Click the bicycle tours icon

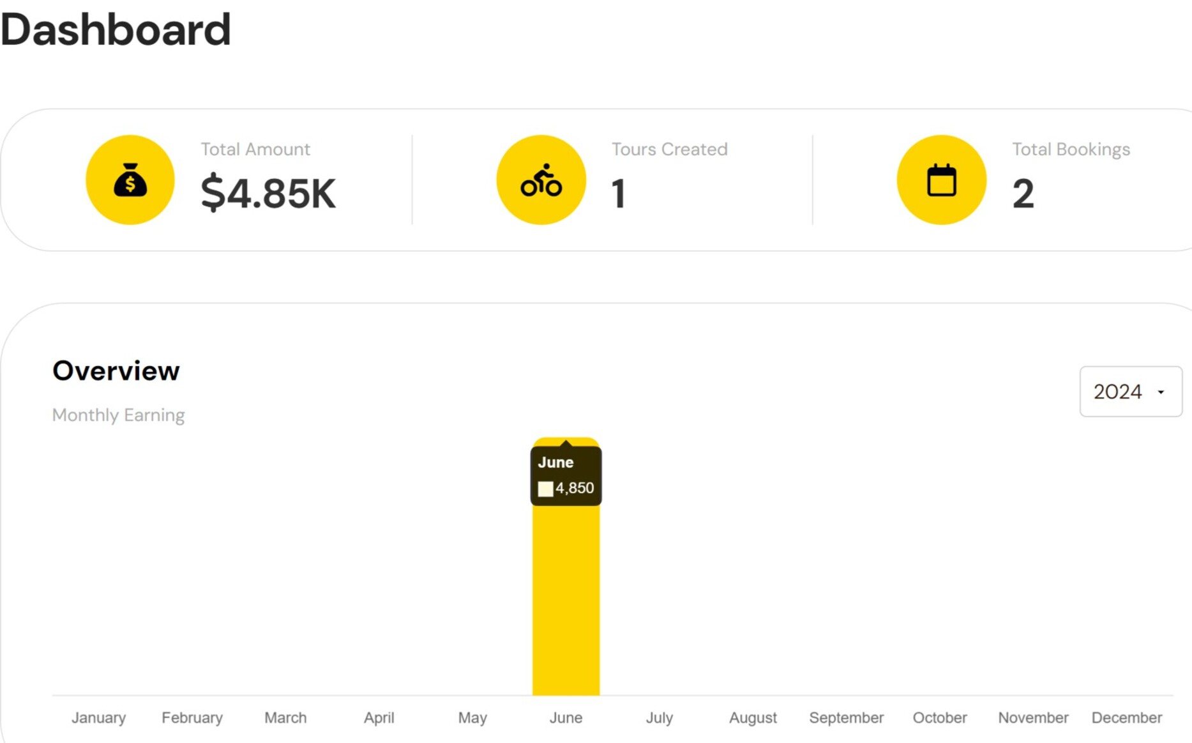click(x=541, y=180)
